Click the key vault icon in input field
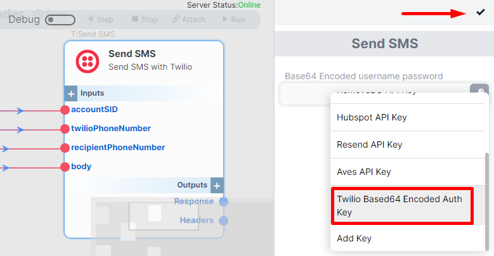The image size is (494, 256). [x=479, y=89]
